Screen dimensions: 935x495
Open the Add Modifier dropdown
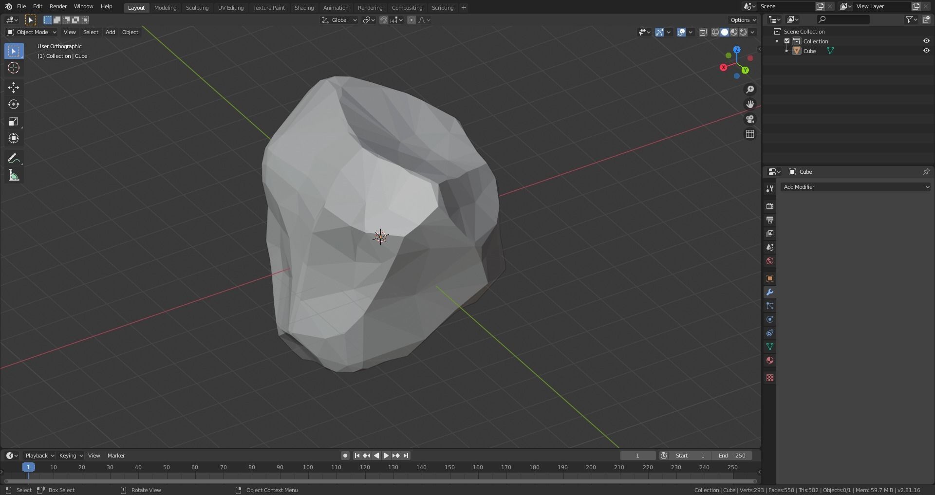pyautogui.click(x=856, y=187)
